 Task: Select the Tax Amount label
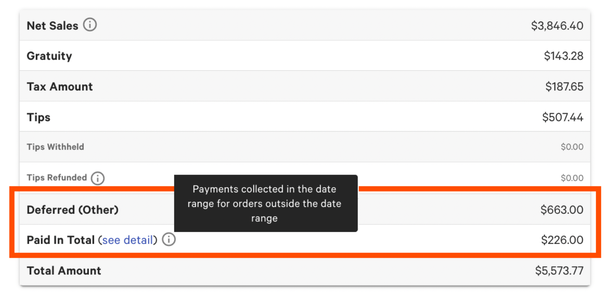[x=60, y=87]
